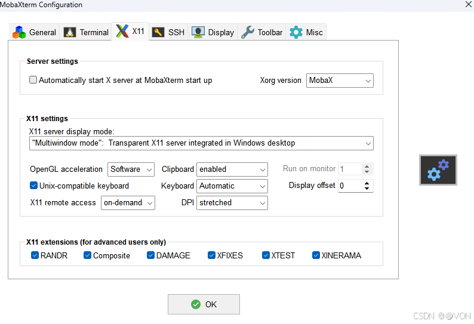Open the Display tab
This screenshot has height=324, width=474.
[x=213, y=32]
